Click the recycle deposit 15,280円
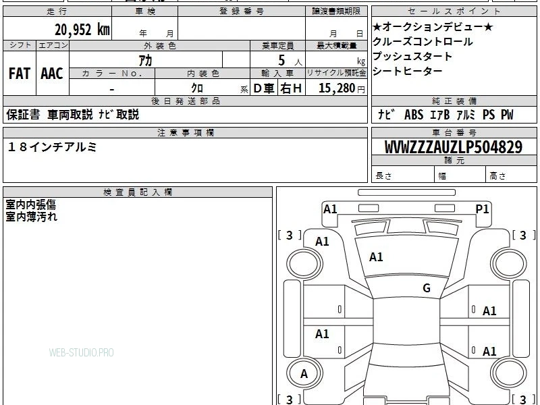 [x=342, y=88]
